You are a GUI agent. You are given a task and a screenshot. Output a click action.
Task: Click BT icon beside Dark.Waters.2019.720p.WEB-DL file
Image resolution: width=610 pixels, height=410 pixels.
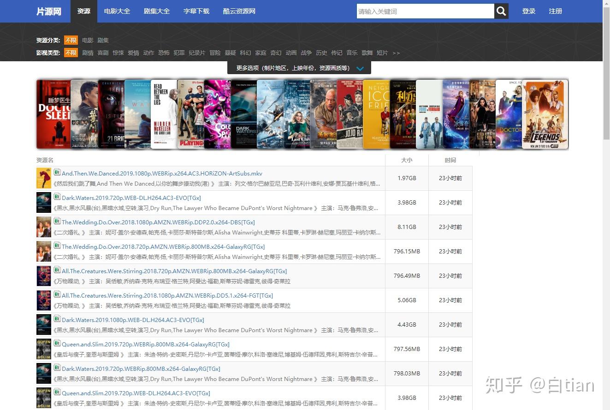57,197
